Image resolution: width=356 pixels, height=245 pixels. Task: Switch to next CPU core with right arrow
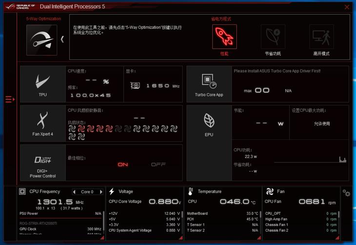click(x=101, y=192)
